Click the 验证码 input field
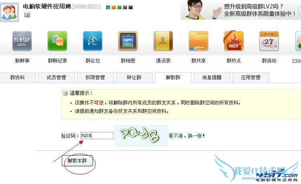 (97, 136)
